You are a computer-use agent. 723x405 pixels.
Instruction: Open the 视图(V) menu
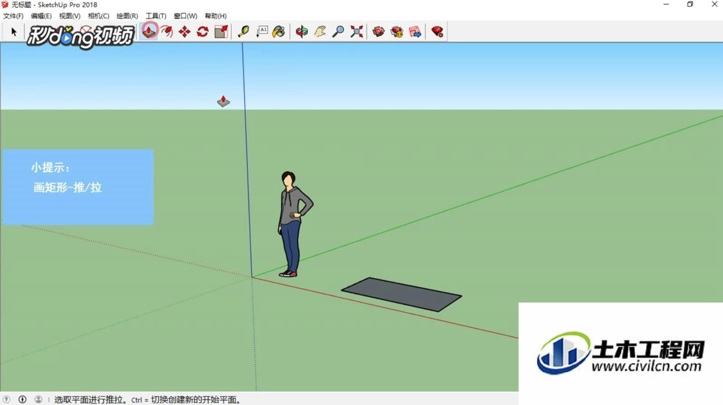pyautogui.click(x=69, y=16)
